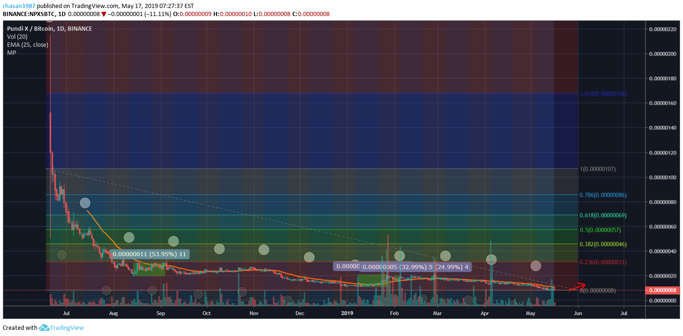Click 0.00000200 on the price axis
683x336 pixels.
(663, 54)
